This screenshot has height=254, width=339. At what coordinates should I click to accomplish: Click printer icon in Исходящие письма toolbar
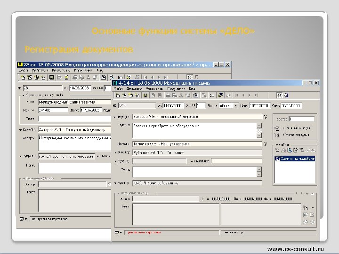(168, 95)
